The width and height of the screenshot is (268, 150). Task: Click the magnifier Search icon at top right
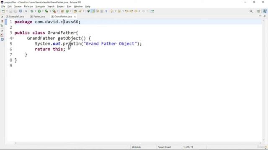click(251, 11)
